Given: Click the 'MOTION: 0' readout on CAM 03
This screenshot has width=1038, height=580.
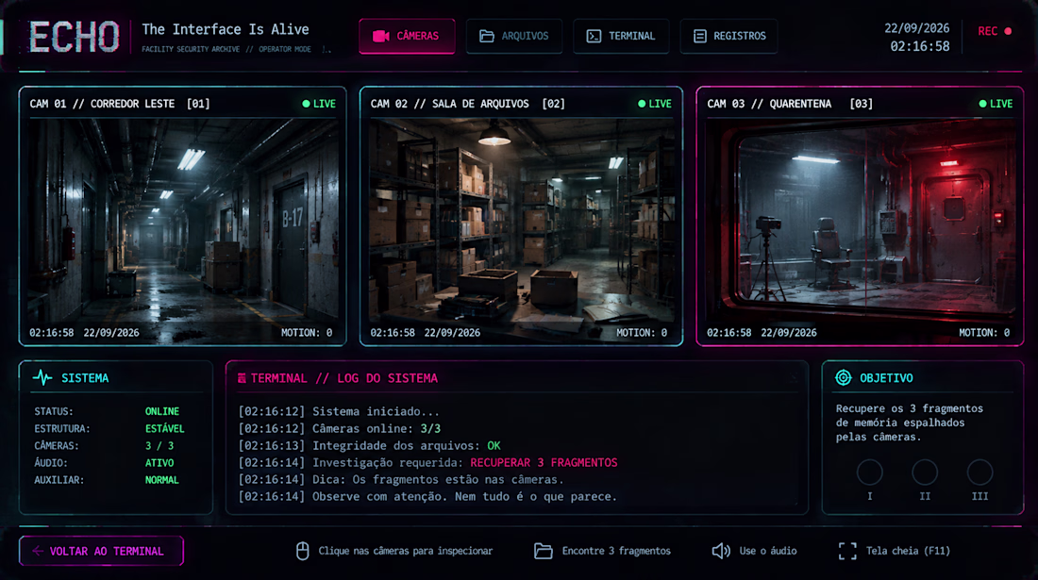Looking at the screenshot, I should 984,333.
